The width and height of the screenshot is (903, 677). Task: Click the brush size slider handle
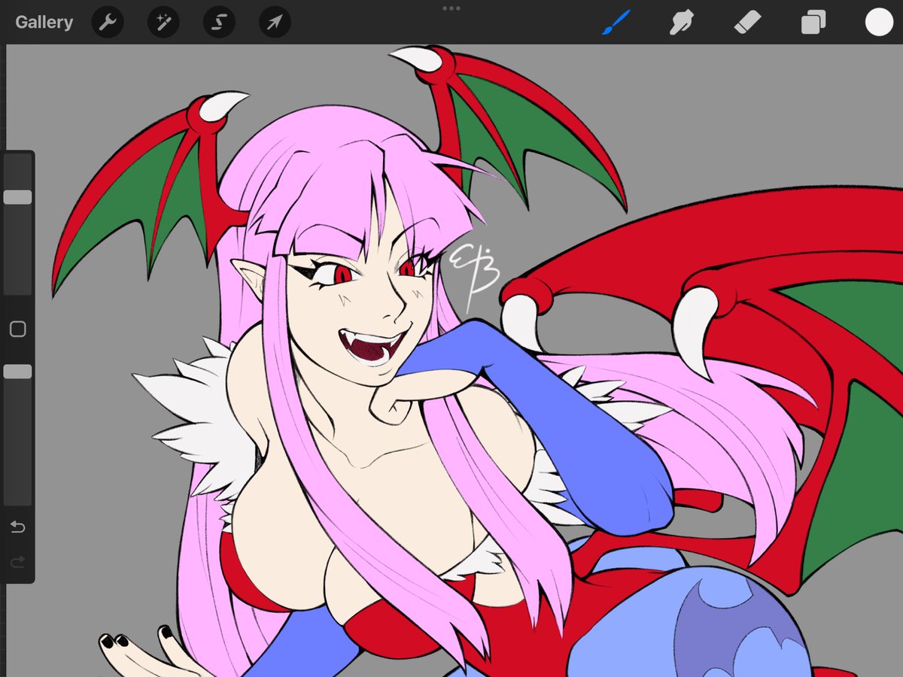(x=17, y=197)
